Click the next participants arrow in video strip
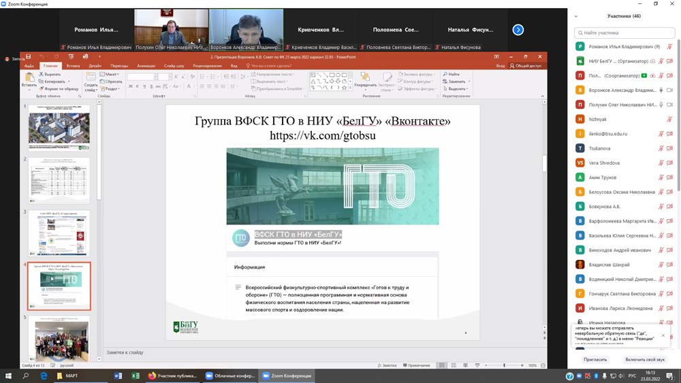This screenshot has height=383, width=681. point(518,30)
